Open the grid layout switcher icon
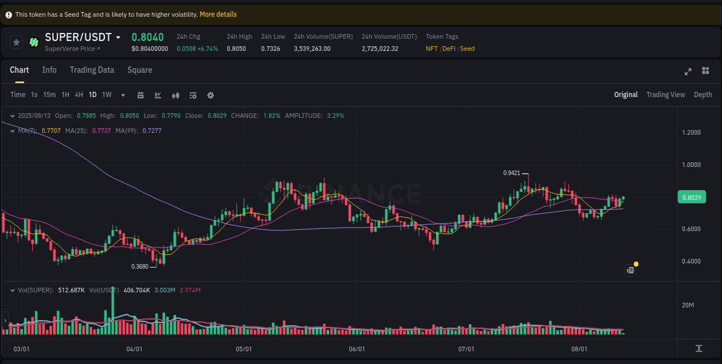722x364 pixels. [705, 71]
